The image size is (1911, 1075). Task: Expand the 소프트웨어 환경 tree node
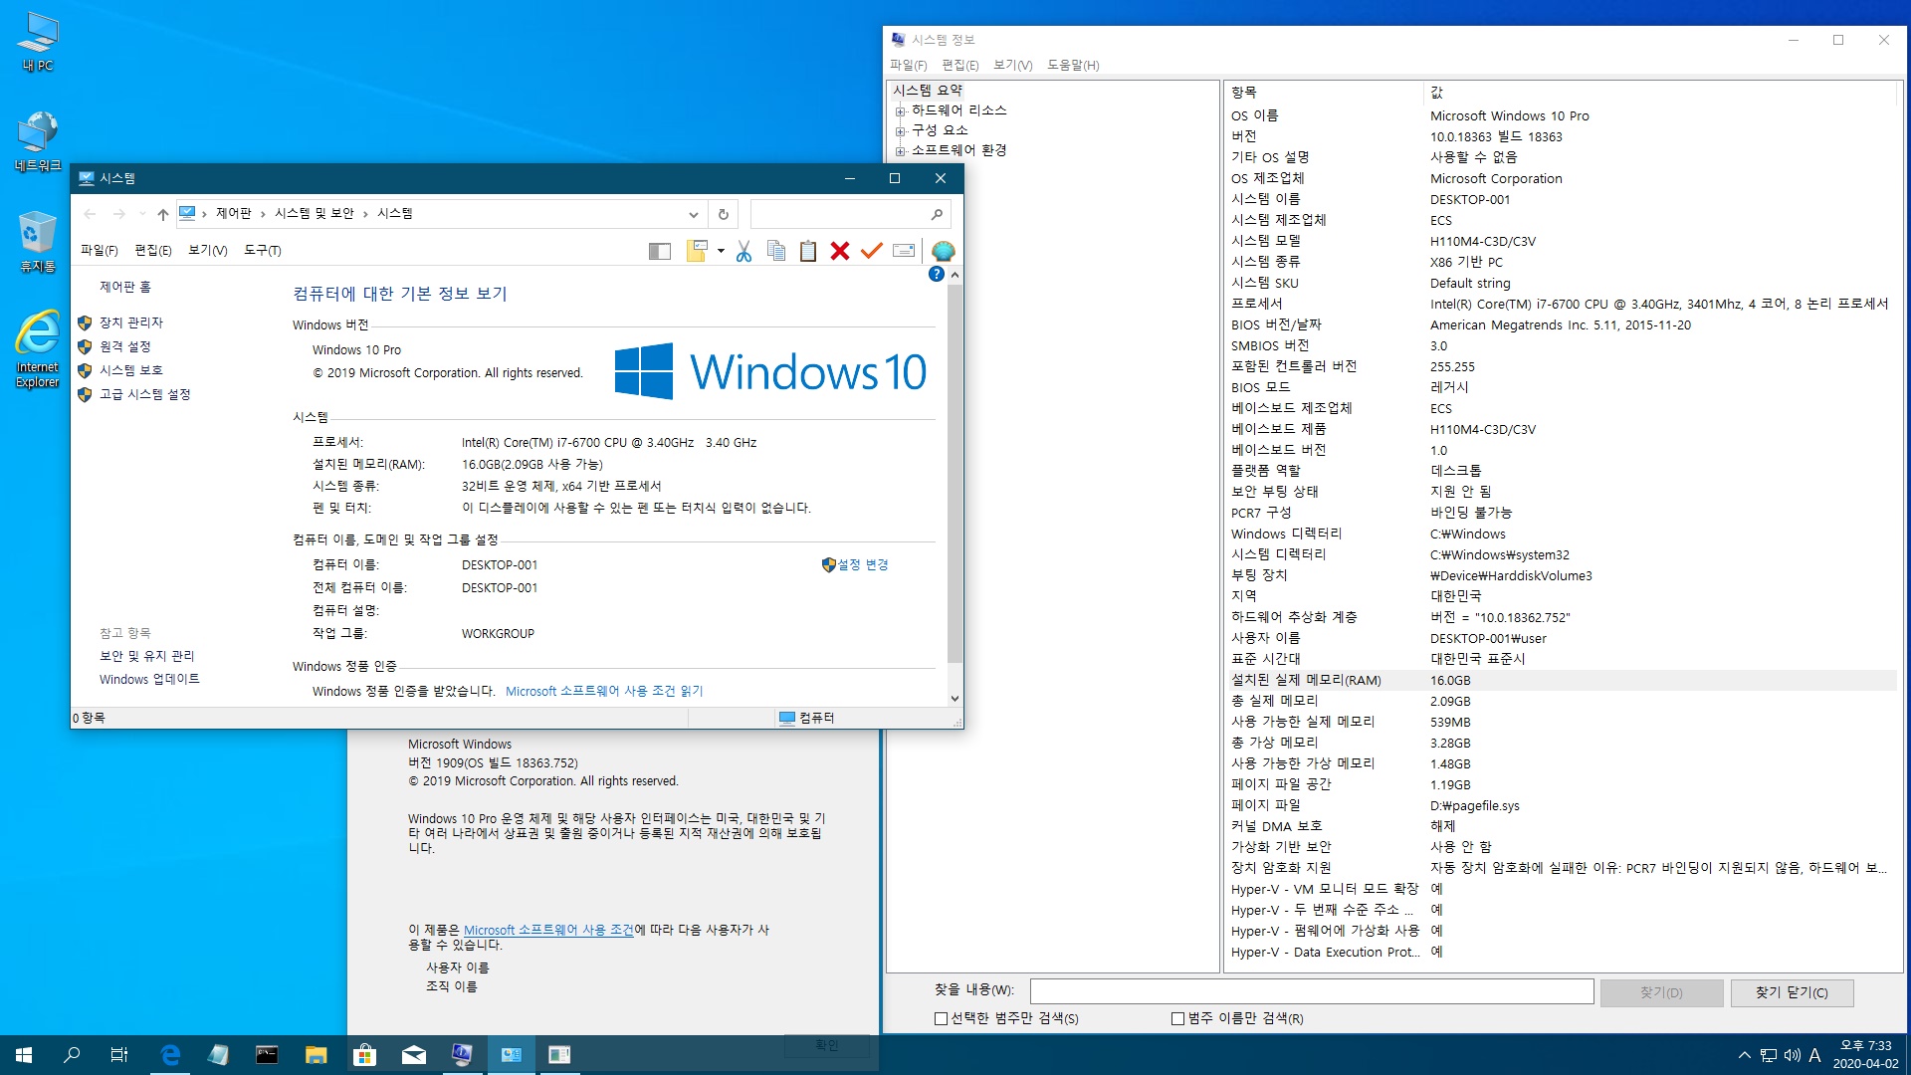[900, 151]
